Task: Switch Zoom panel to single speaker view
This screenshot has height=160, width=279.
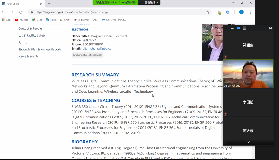Action: point(232,28)
